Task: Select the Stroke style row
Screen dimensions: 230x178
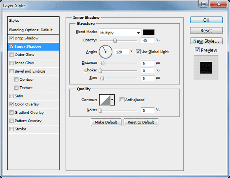Action: point(33,129)
